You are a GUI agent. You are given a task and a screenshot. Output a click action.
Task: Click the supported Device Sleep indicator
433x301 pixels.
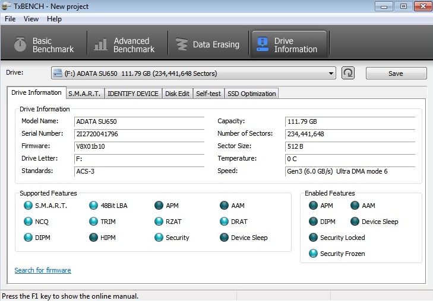click(224, 238)
